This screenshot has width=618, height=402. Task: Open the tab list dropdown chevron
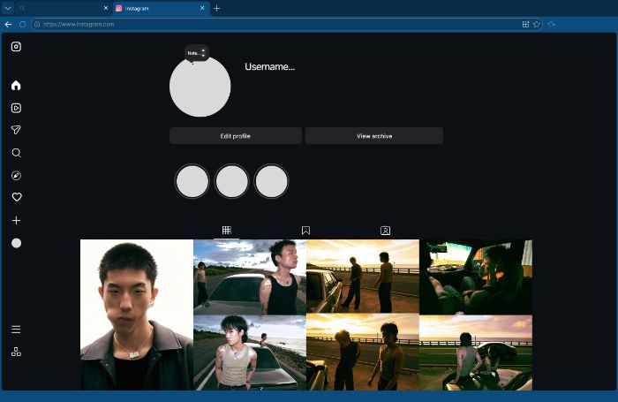pyautogui.click(x=8, y=8)
